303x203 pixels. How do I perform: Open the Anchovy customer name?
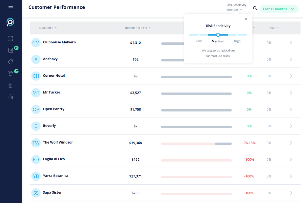[50, 59]
